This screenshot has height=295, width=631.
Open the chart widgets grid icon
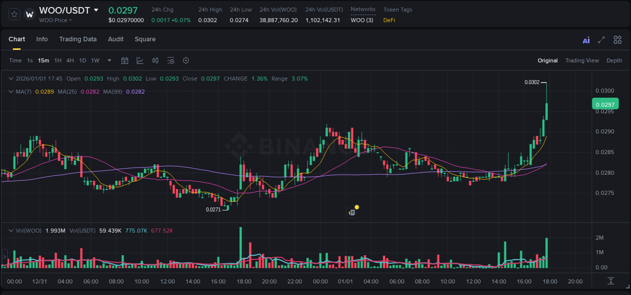(x=617, y=40)
